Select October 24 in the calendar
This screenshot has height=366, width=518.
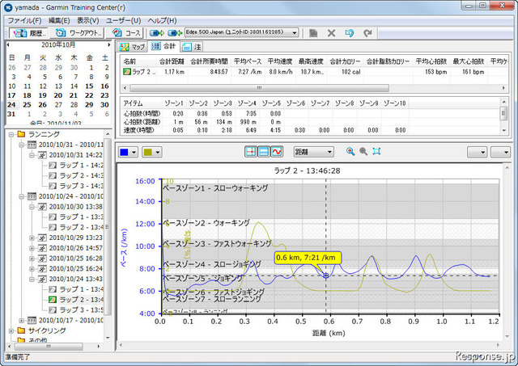[x=11, y=105]
